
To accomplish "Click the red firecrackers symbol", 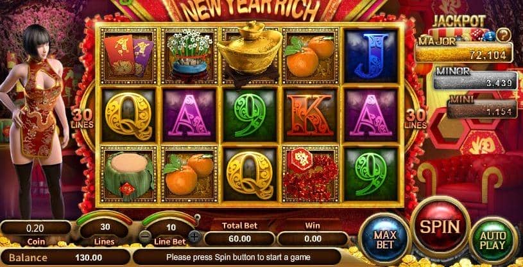I will pos(310,174).
